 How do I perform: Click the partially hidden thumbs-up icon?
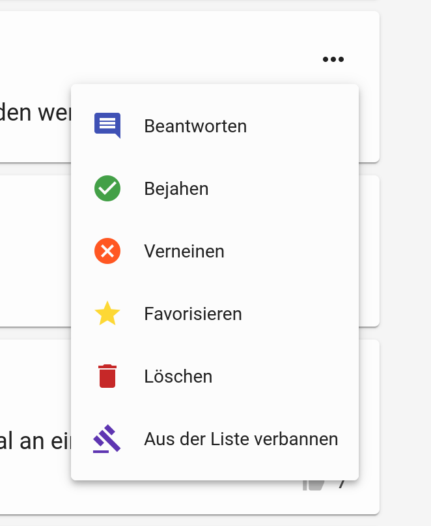tap(314, 485)
